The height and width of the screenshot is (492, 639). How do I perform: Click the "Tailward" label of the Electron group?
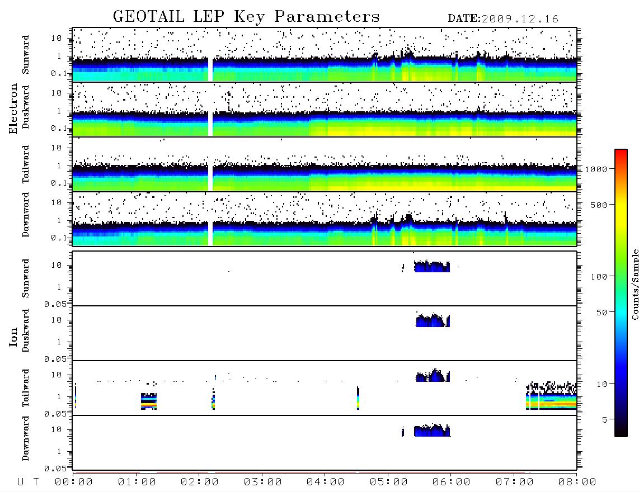click(26, 164)
